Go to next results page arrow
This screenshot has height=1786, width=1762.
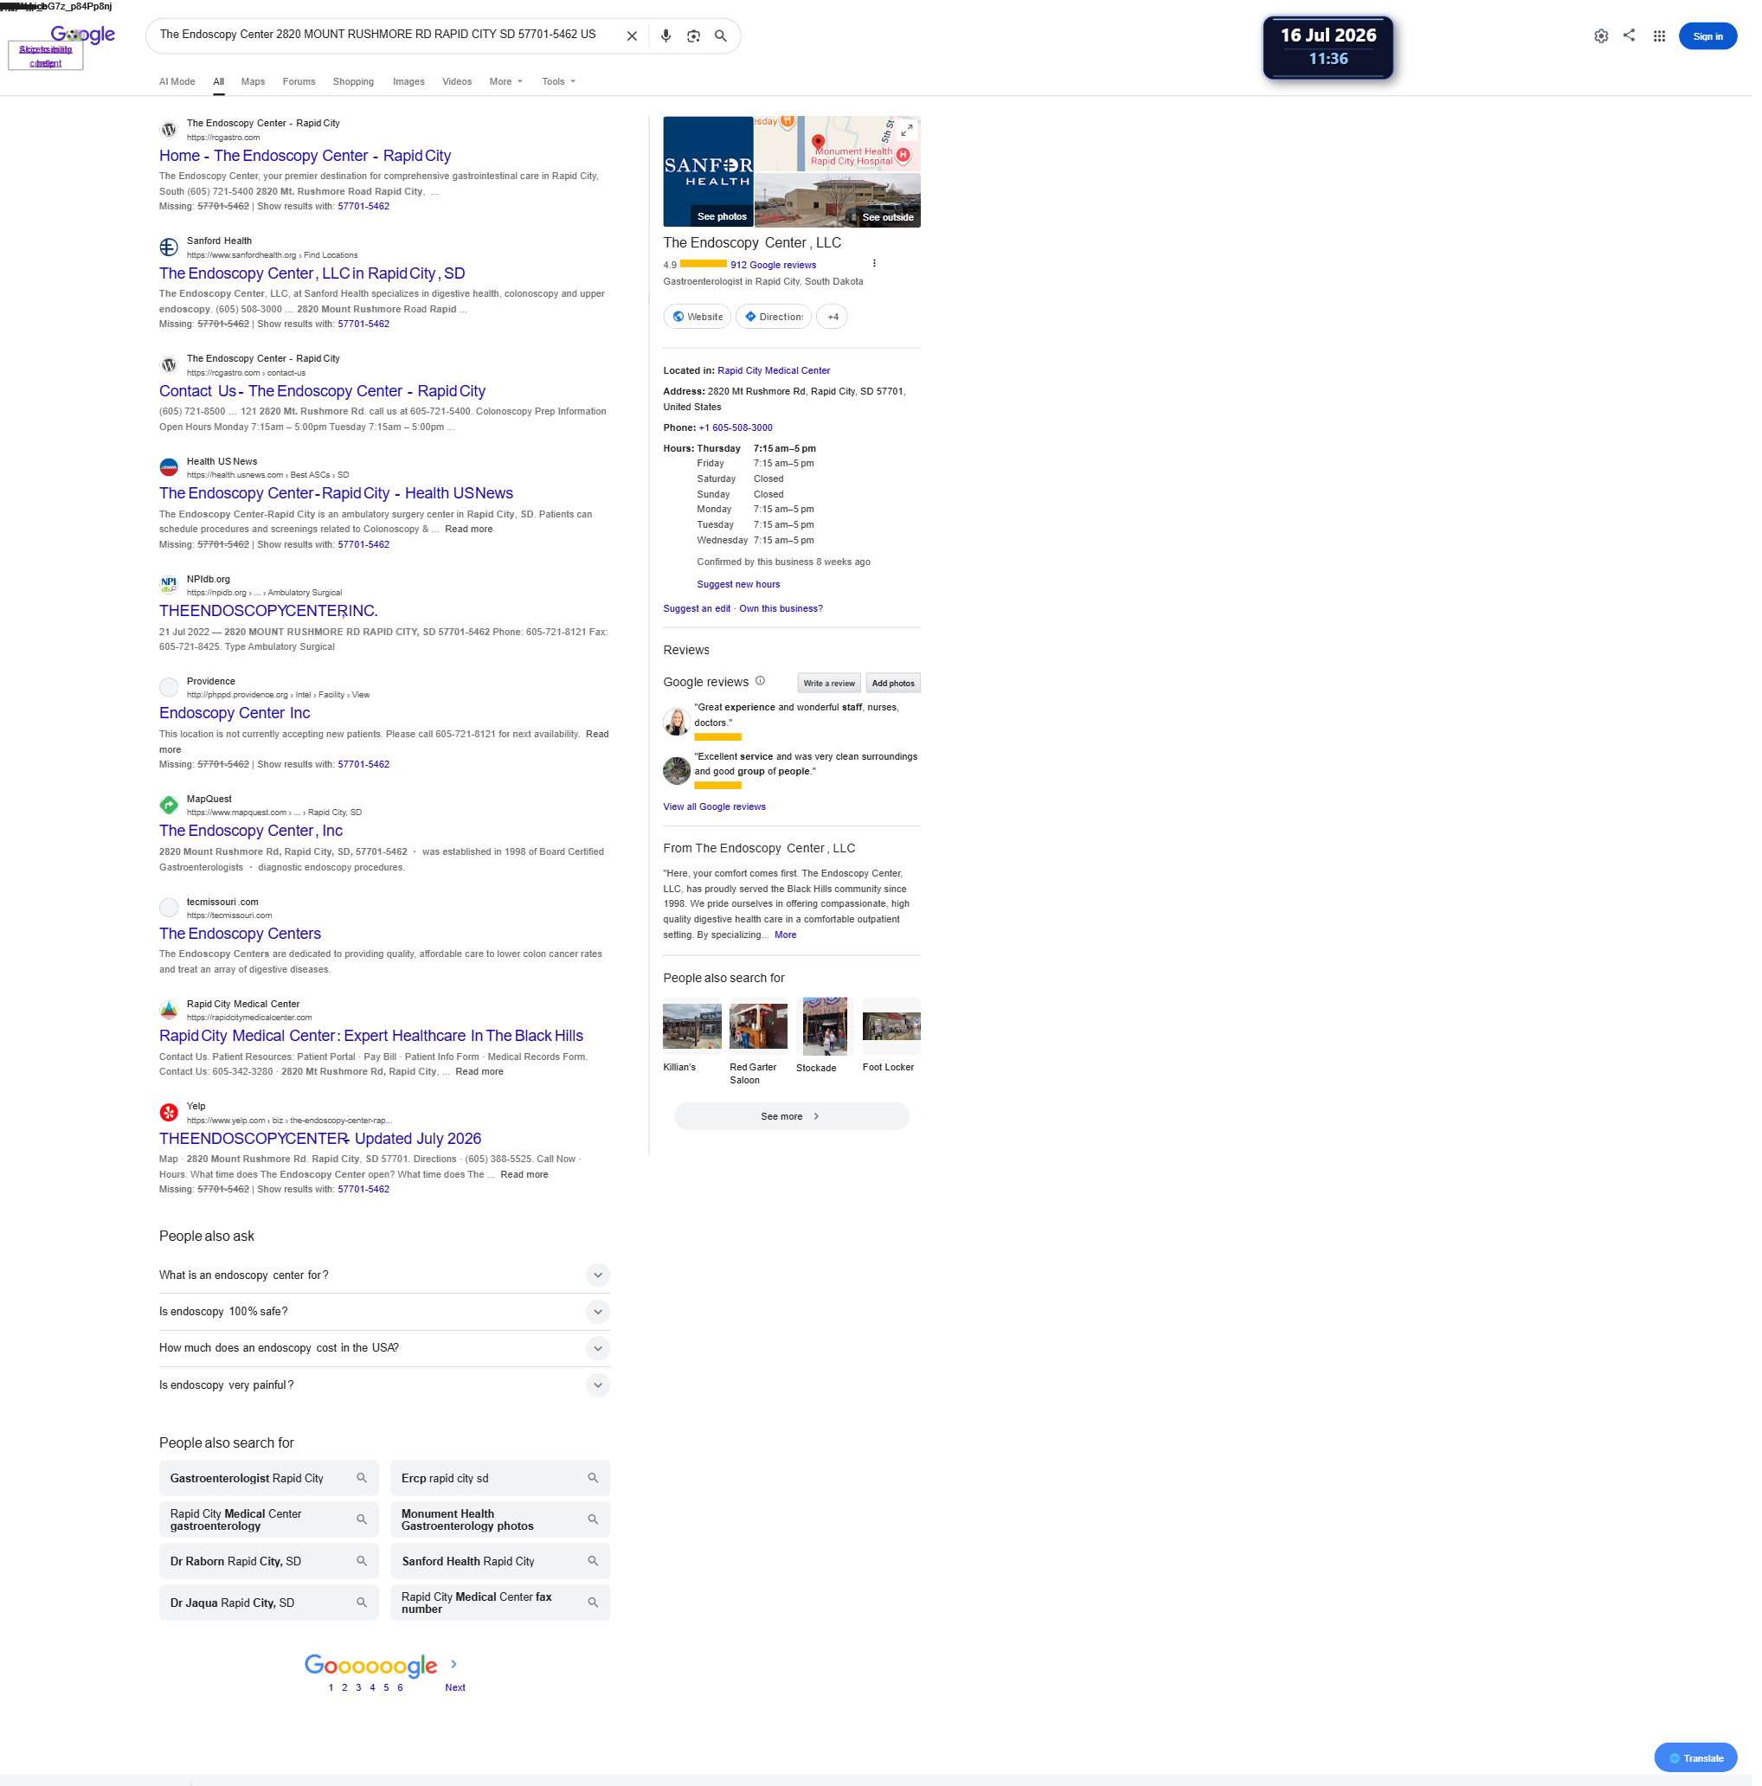[x=453, y=1664]
